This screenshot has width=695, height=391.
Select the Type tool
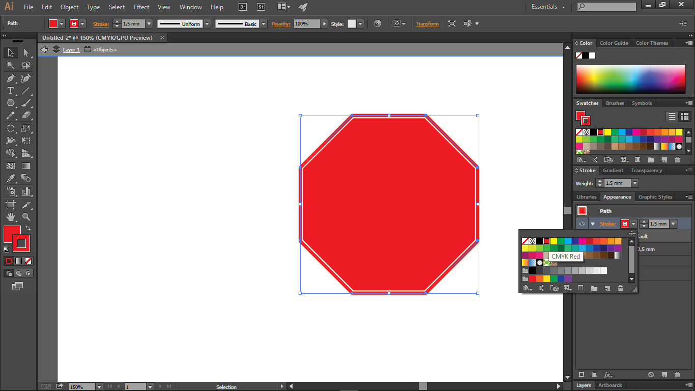pos(10,91)
